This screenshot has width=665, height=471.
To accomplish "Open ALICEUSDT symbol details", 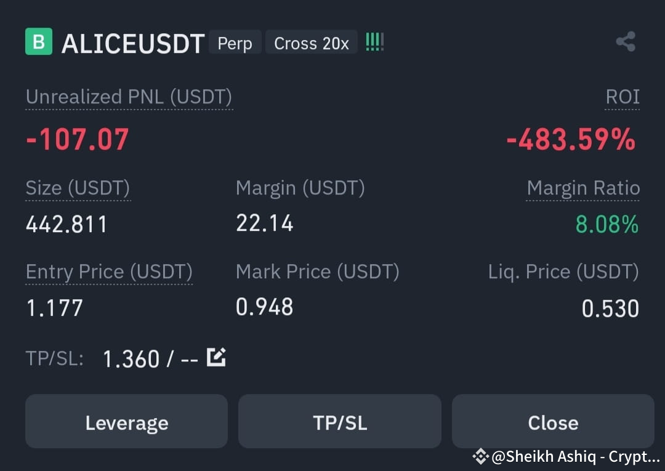I will [133, 44].
